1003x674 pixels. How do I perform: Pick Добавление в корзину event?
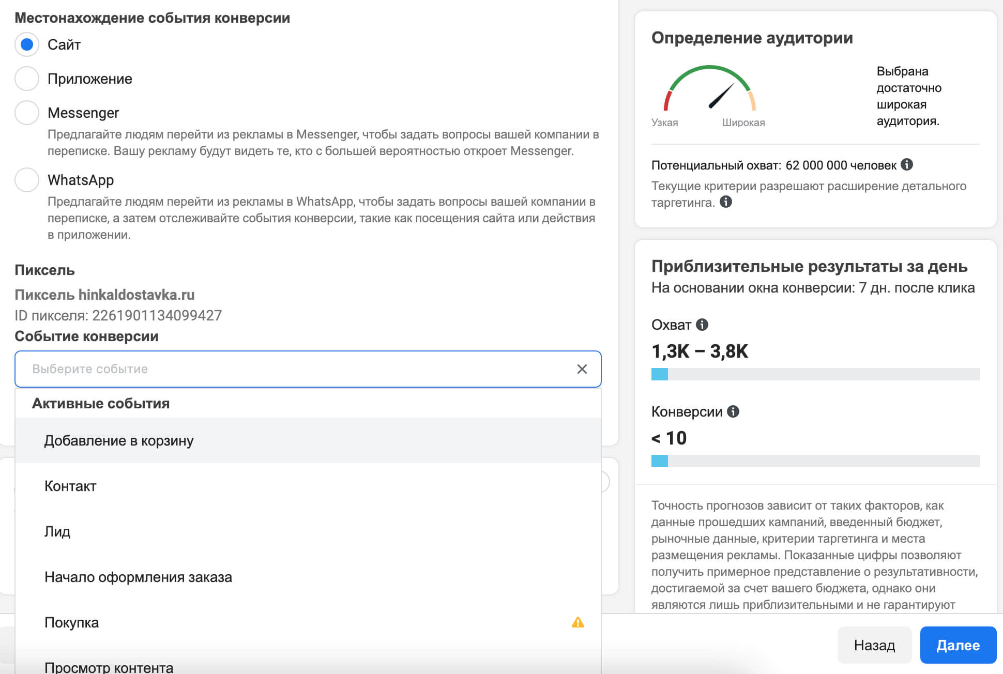[308, 440]
